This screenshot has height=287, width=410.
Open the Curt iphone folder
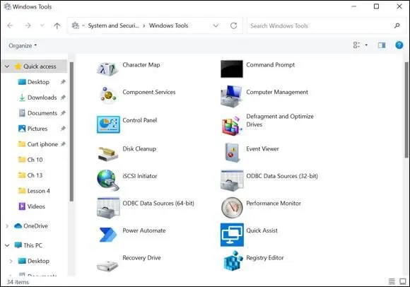pyautogui.click(x=38, y=144)
